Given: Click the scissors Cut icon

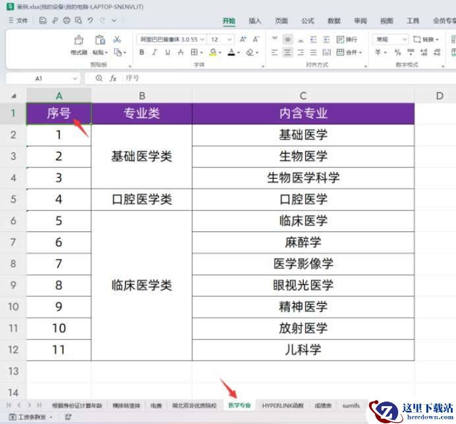Looking at the screenshot, I should (x=117, y=40).
